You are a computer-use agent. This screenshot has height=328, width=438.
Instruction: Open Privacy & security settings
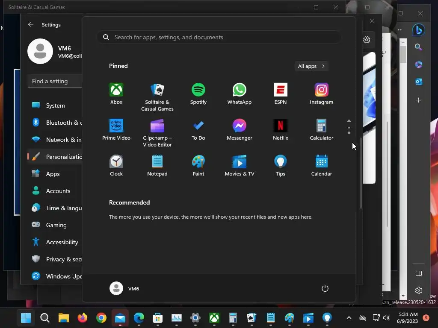coord(55,259)
